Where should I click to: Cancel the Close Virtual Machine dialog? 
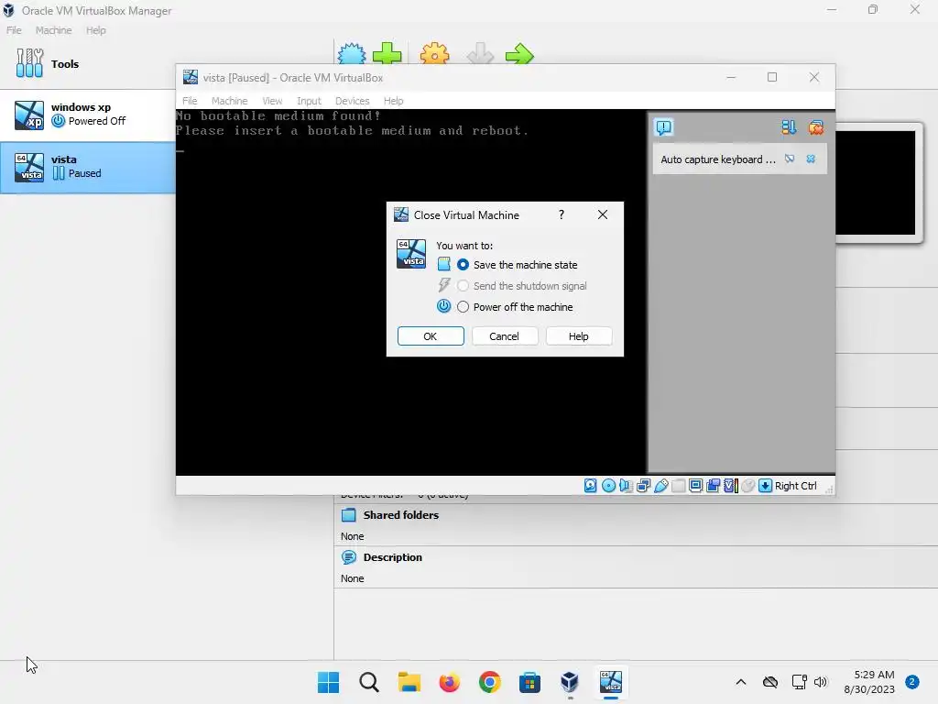click(x=505, y=336)
